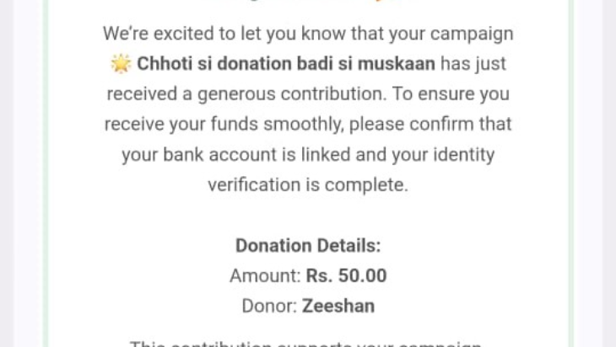616x347 pixels.
Task: Click the campaign title 'Chhoti si donation badi si muskaan'
Action: coord(286,64)
